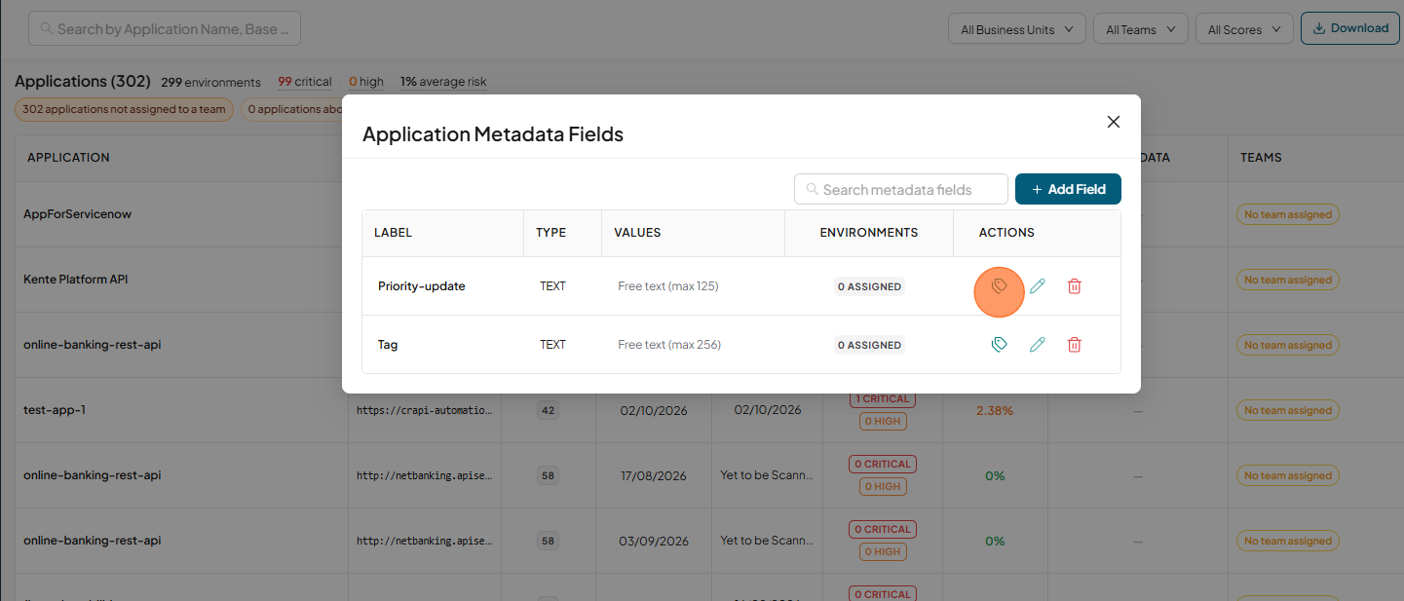Image resolution: width=1404 pixels, height=601 pixels.
Task: Focus the Search metadata fields box
Action: pyautogui.click(x=901, y=189)
